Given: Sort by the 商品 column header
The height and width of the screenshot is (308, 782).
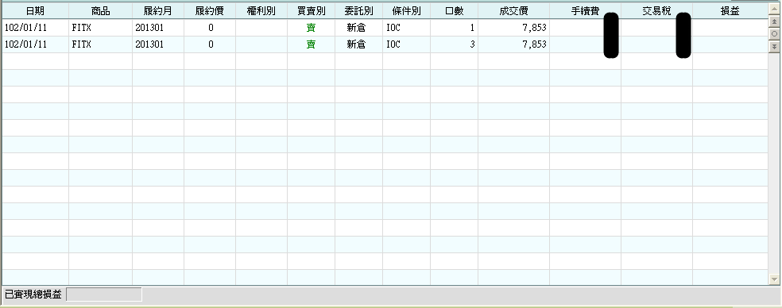Looking at the screenshot, I should (100, 11).
